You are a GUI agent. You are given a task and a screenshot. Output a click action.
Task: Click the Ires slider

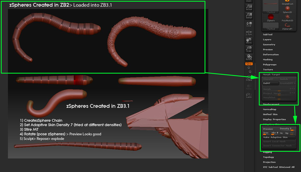(266, 133)
